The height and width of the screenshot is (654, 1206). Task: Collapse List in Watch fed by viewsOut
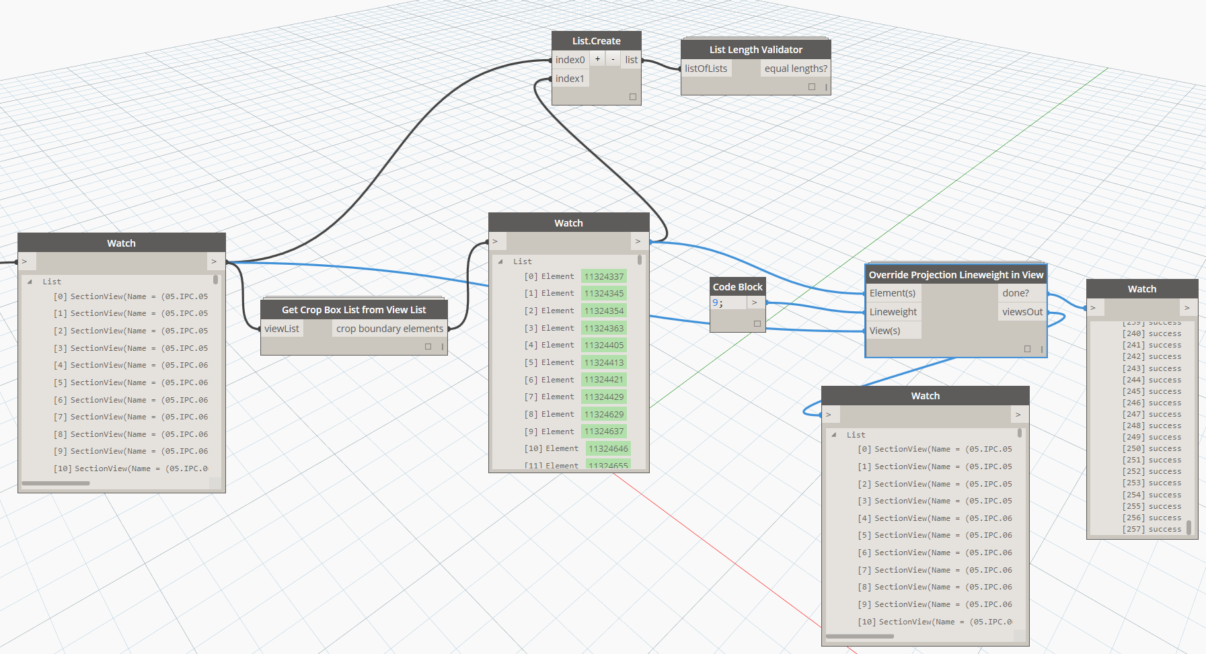click(x=834, y=435)
